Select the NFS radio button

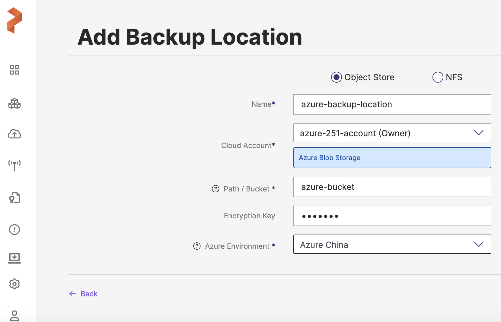tap(438, 77)
